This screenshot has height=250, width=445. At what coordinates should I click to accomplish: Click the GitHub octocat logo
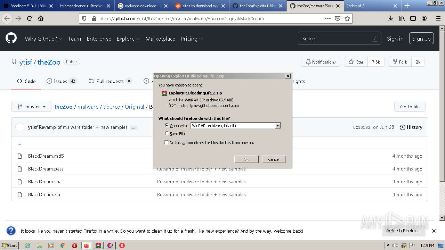pyautogui.click(x=11, y=38)
